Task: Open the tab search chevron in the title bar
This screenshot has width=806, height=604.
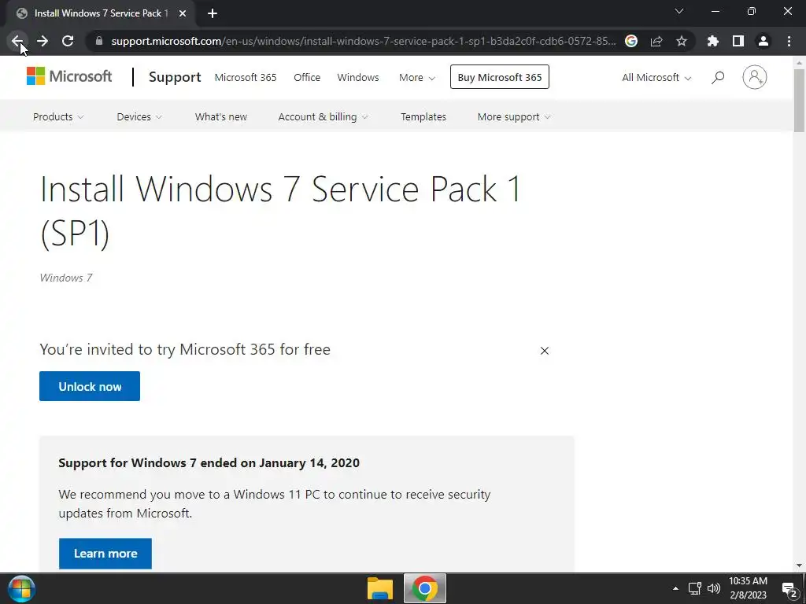Action: [679, 11]
